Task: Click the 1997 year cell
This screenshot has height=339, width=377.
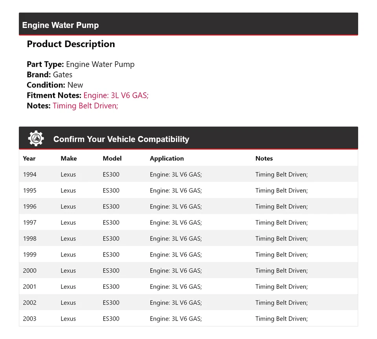Action: (29, 222)
